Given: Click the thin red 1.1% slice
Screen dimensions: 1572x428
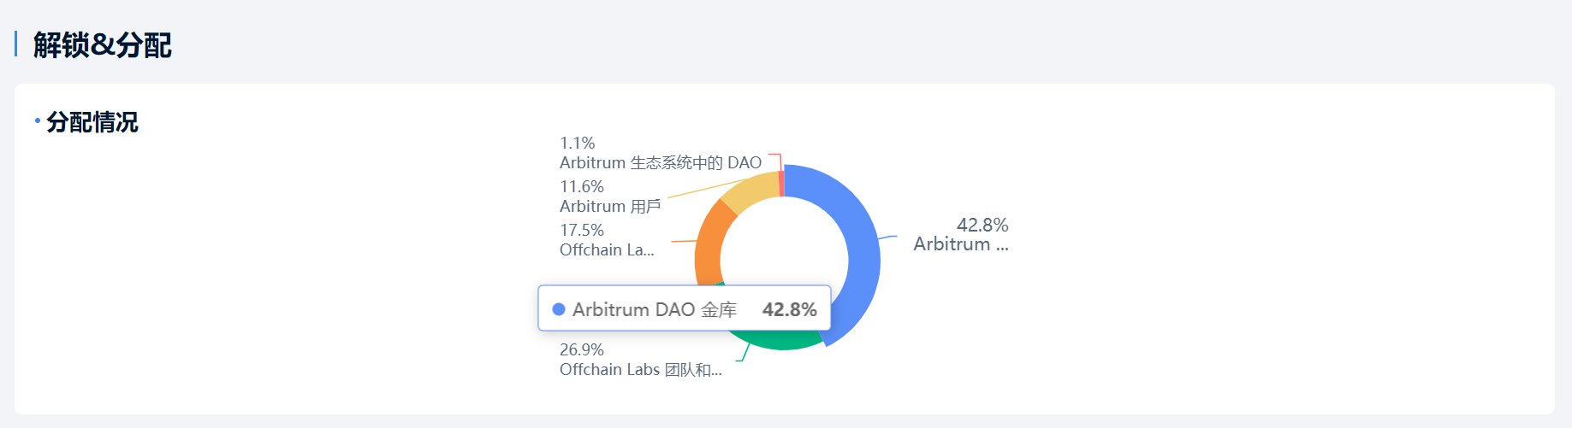Looking at the screenshot, I should click(781, 184).
